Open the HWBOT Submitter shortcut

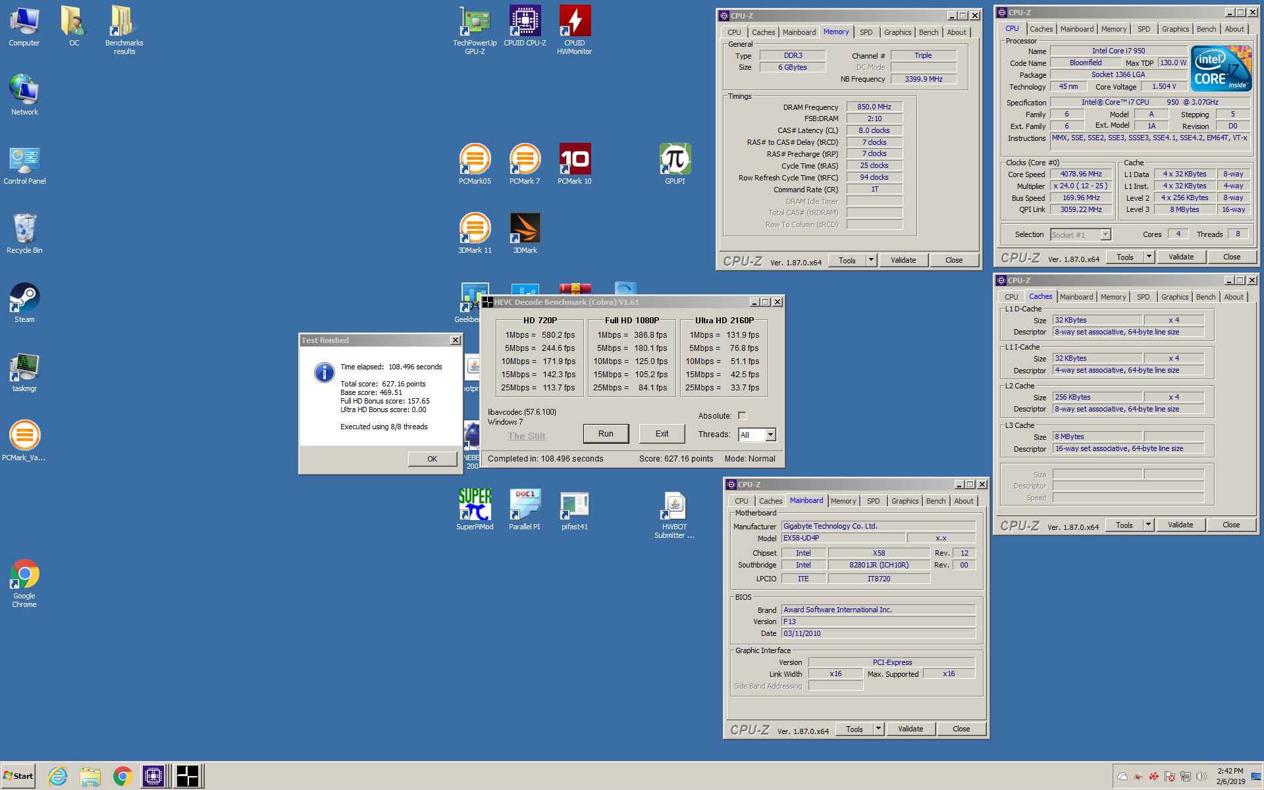point(675,515)
